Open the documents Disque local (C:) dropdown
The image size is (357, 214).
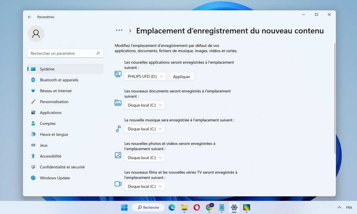pyautogui.click(x=144, y=105)
